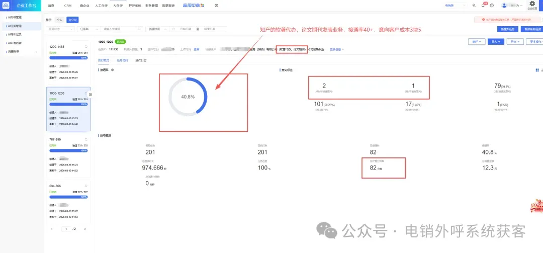Viewport: 543px width, 253px height.
Task: Open the 任务状态 dropdown
Action: pyautogui.click(x=60, y=29)
